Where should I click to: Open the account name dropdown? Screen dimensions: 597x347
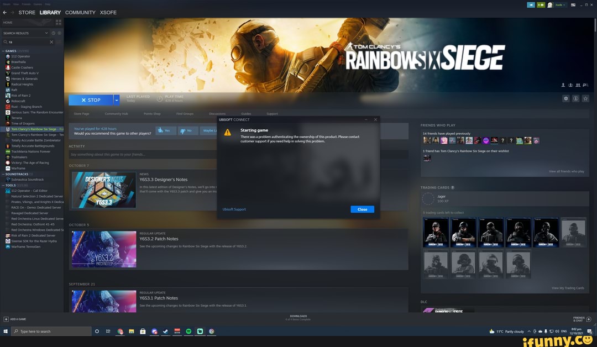(559, 5)
